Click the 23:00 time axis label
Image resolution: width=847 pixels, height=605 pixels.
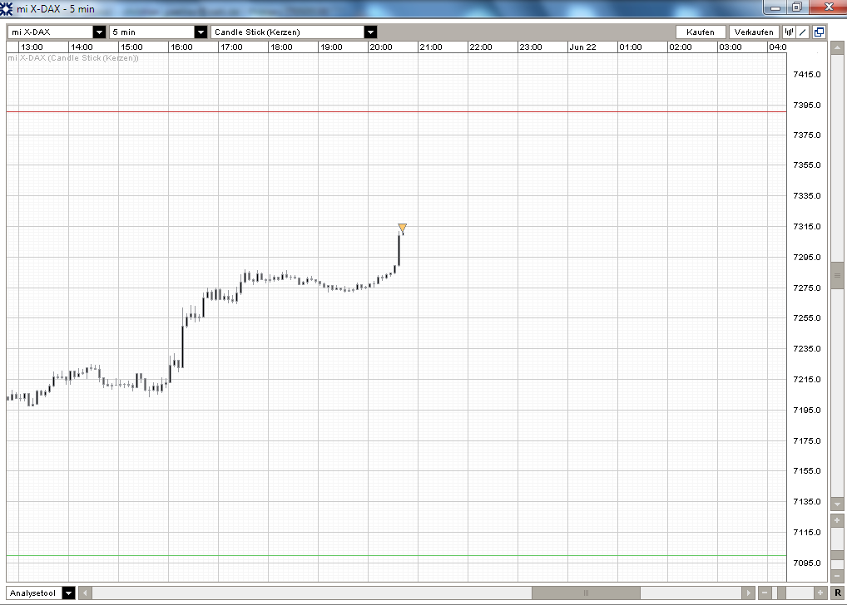pyautogui.click(x=531, y=47)
